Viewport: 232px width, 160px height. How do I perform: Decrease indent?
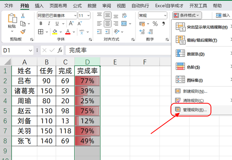pos(99,31)
